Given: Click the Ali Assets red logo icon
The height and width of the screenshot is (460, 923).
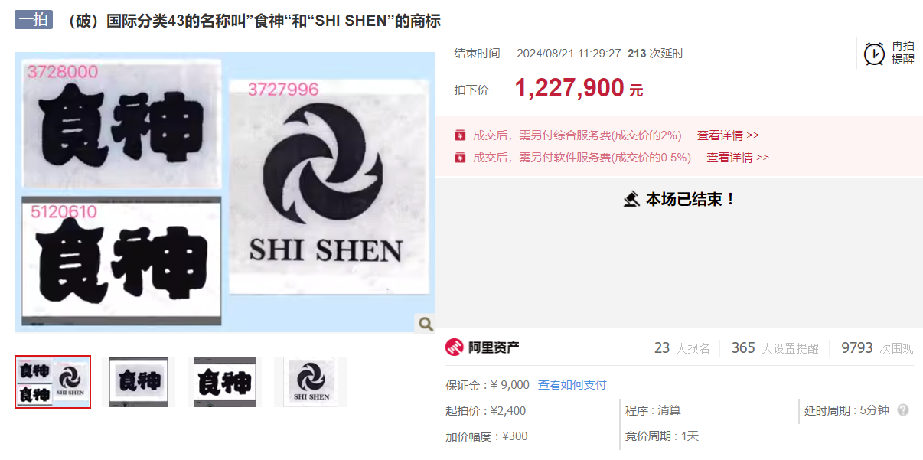Looking at the screenshot, I should (455, 347).
